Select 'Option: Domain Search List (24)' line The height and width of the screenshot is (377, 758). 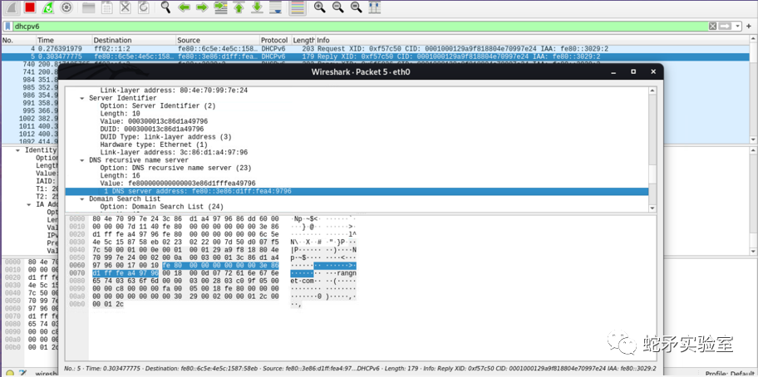162,207
